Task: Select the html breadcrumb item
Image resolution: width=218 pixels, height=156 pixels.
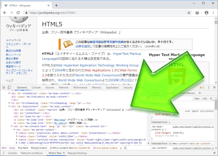Action: click(x=4, y=148)
